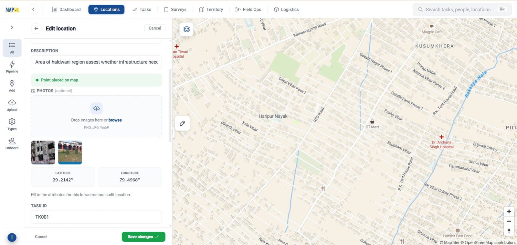Click the CT Mart shop marker
This screenshot has height=245, width=517.
[372, 122]
